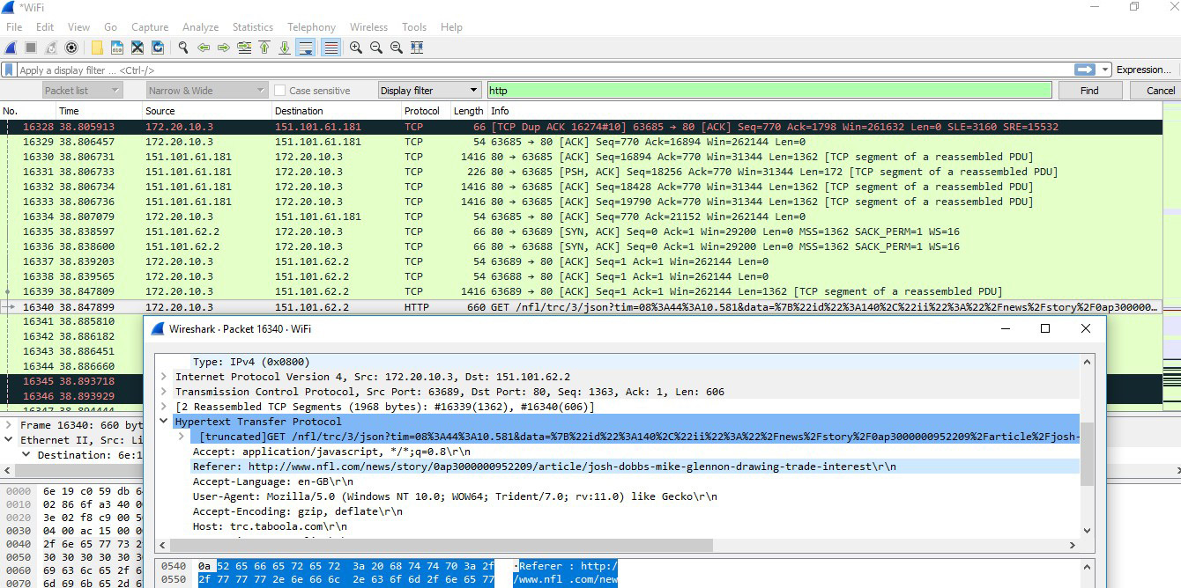Open the File menu

click(x=14, y=27)
